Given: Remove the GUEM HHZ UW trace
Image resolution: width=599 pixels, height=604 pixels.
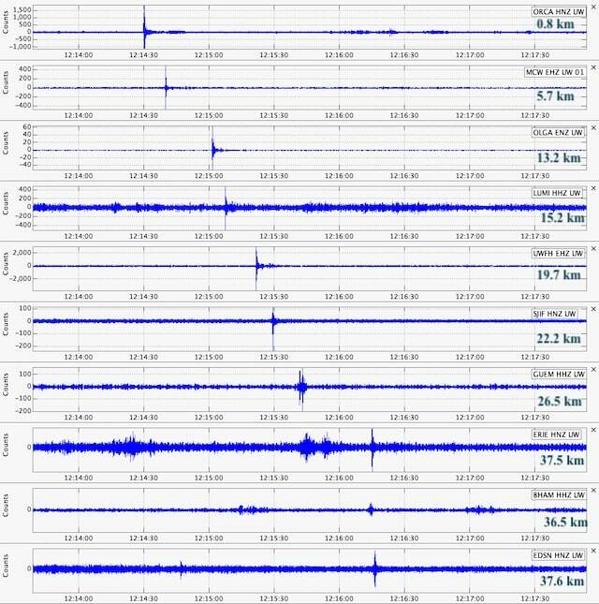Looking at the screenshot, I should point(592,369).
